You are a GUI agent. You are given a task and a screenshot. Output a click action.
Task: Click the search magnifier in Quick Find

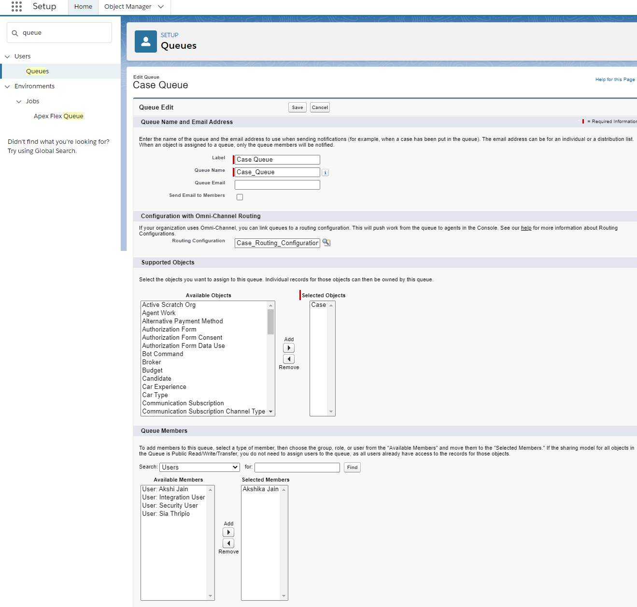(15, 33)
